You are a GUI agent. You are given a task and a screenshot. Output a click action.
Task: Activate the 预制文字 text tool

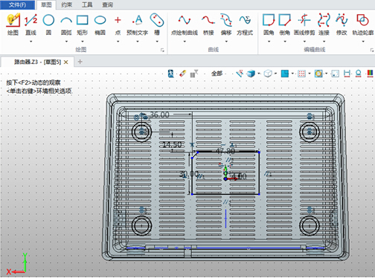click(137, 25)
